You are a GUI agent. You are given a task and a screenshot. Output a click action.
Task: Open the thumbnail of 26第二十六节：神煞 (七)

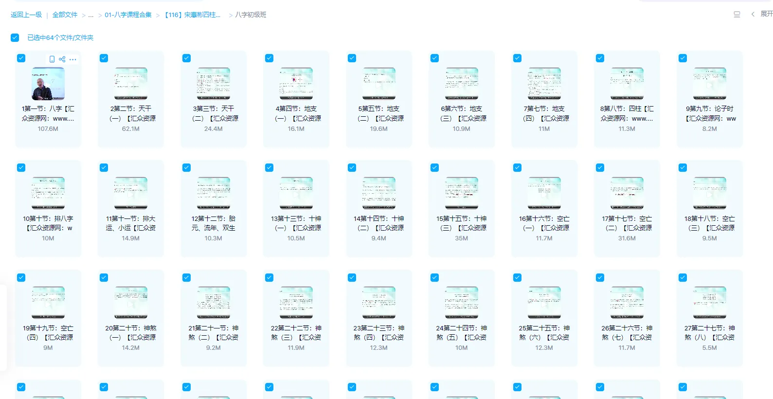[x=627, y=303]
